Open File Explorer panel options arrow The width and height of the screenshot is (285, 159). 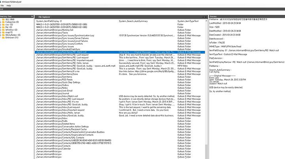pyautogui.click(x=203, y=17)
